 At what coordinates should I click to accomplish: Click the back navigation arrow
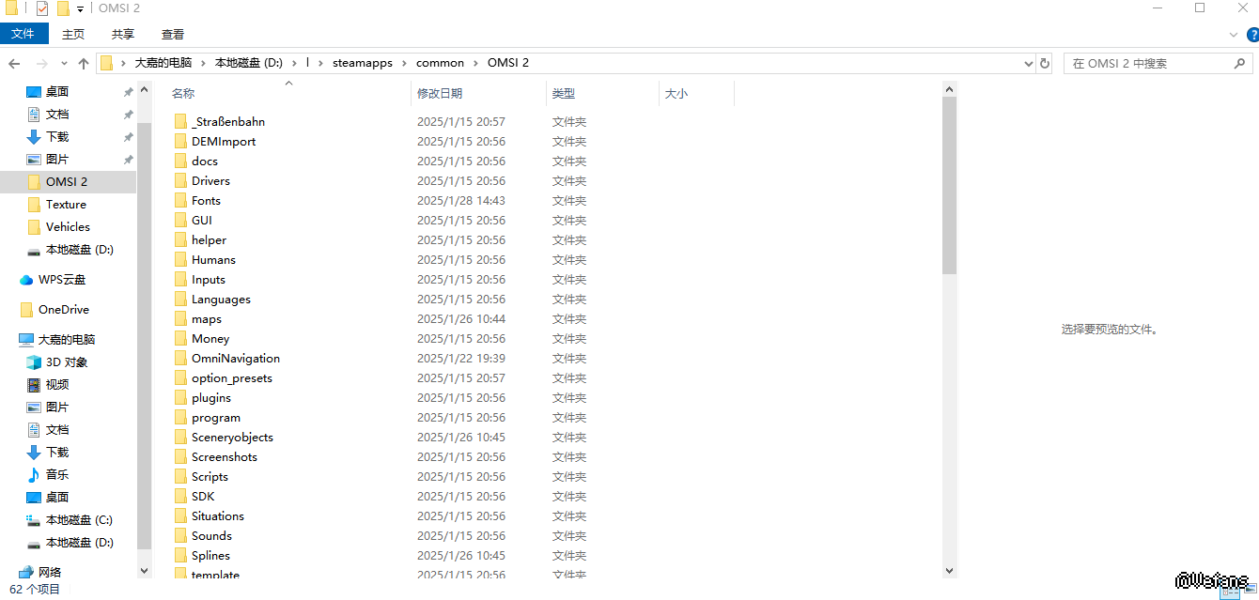pos(14,63)
